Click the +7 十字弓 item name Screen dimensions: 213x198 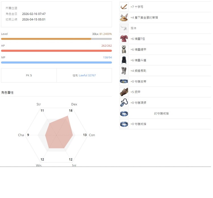pyautogui.click(x=137, y=7)
